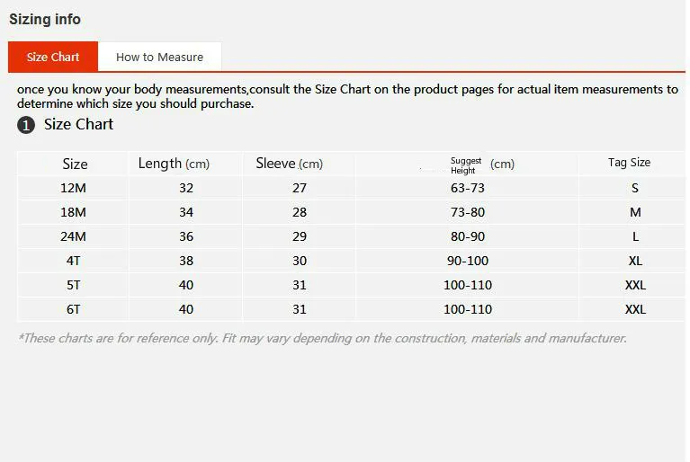The width and height of the screenshot is (690, 462).
Task: Click the 90-100 suggested height value
Action: [467, 261]
